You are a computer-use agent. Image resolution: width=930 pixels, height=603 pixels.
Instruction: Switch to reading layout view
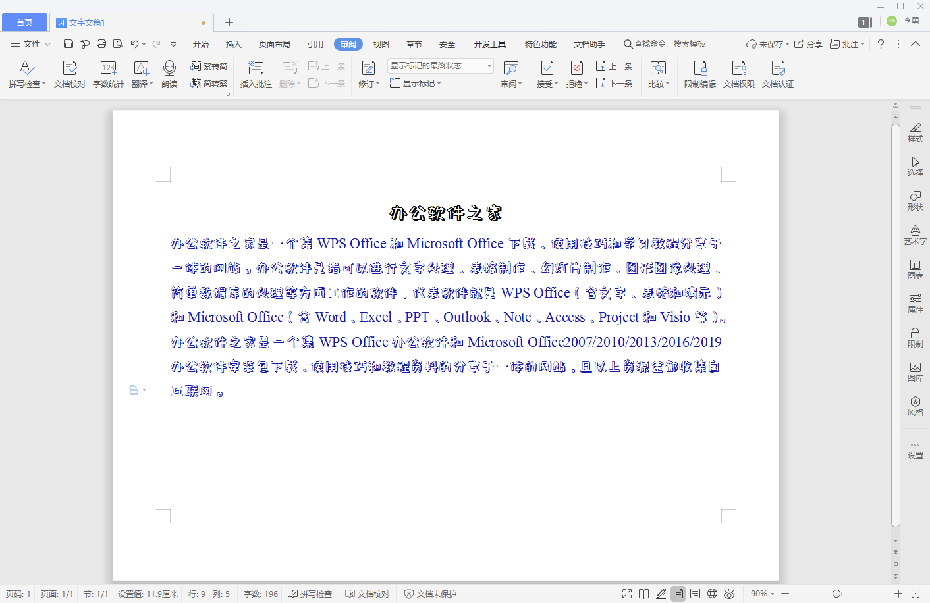coord(644,594)
